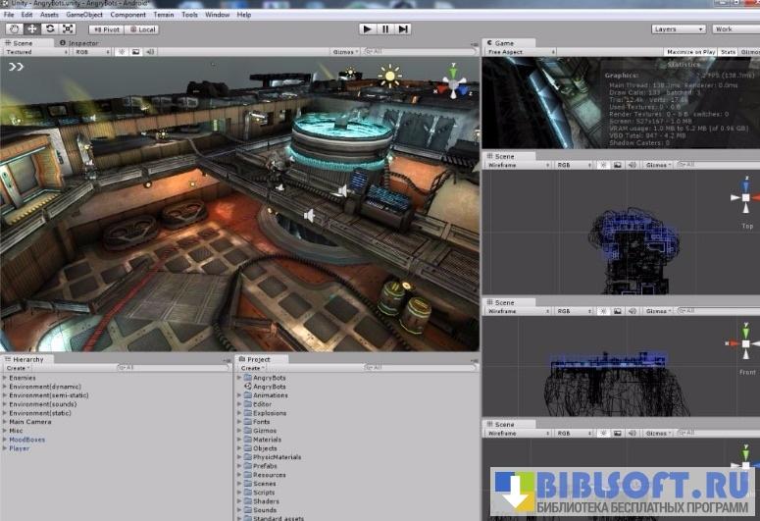Image resolution: width=760 pixels, height=521 pixels.
Task: Open the Textured draw mode dropdown
Action: [x=34, y=52]
